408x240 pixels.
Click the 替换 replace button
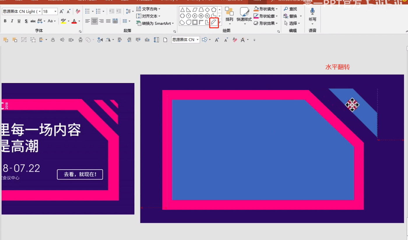click(x=291, y=16)
